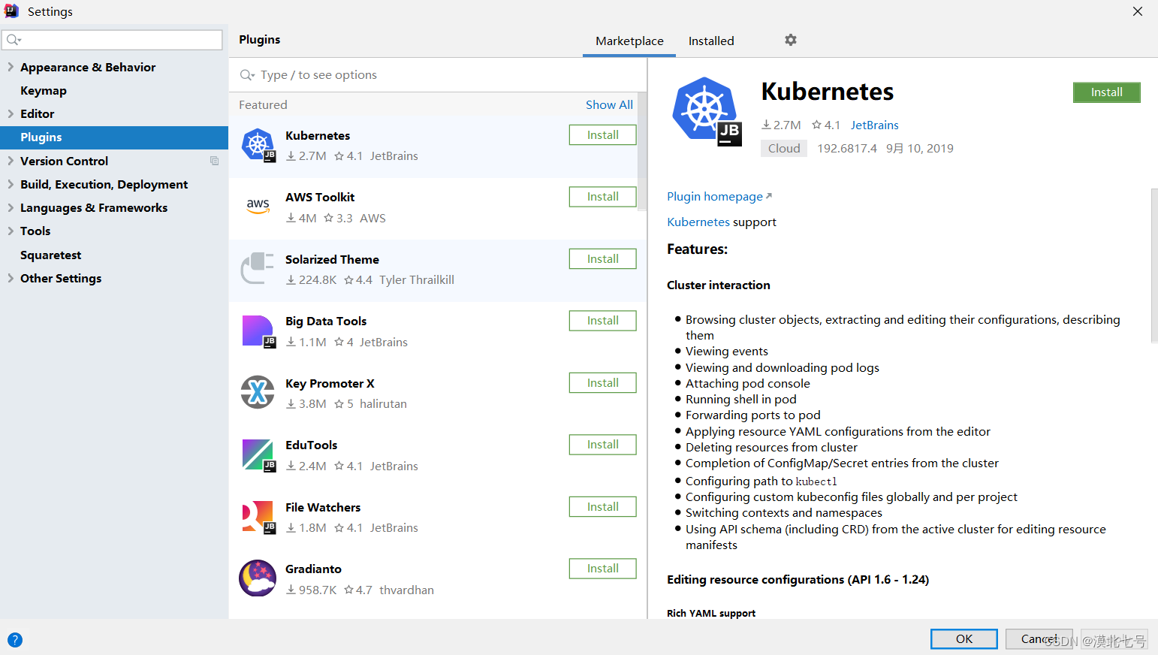Switch to the Installed tab
This screenshot has width=1158, height=655.
coord(711,41)
